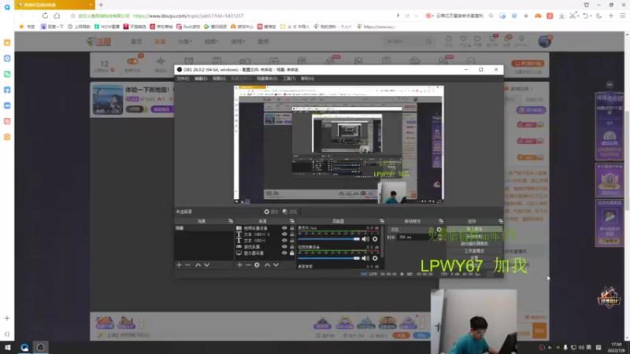Screen dimensions: 630x354
Task: Go to browser home page icon
Action: pyautogui.click(x=57, y=16)
